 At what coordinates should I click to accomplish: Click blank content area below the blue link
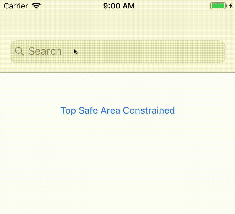(117, 164)
